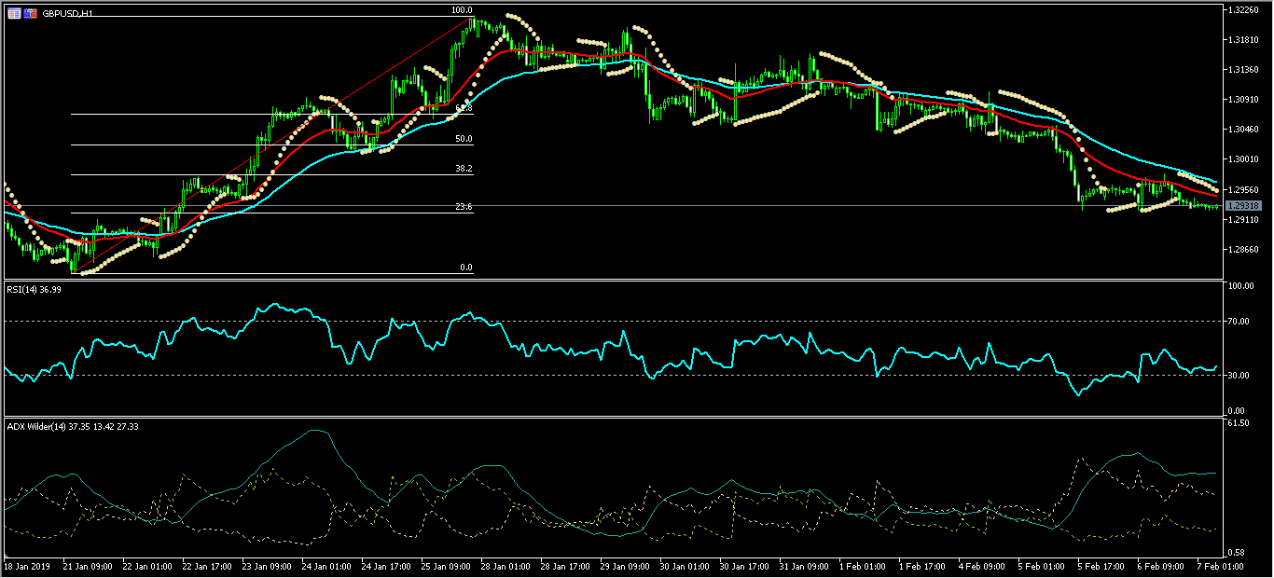The width and height of the screenshot is (1274, 578).
Task: Toggle the One Click Trading panel icon
Action: click(x=30, y=14)
